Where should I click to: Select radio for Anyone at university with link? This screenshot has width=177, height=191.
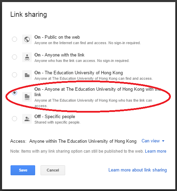[x=14, y=92]
